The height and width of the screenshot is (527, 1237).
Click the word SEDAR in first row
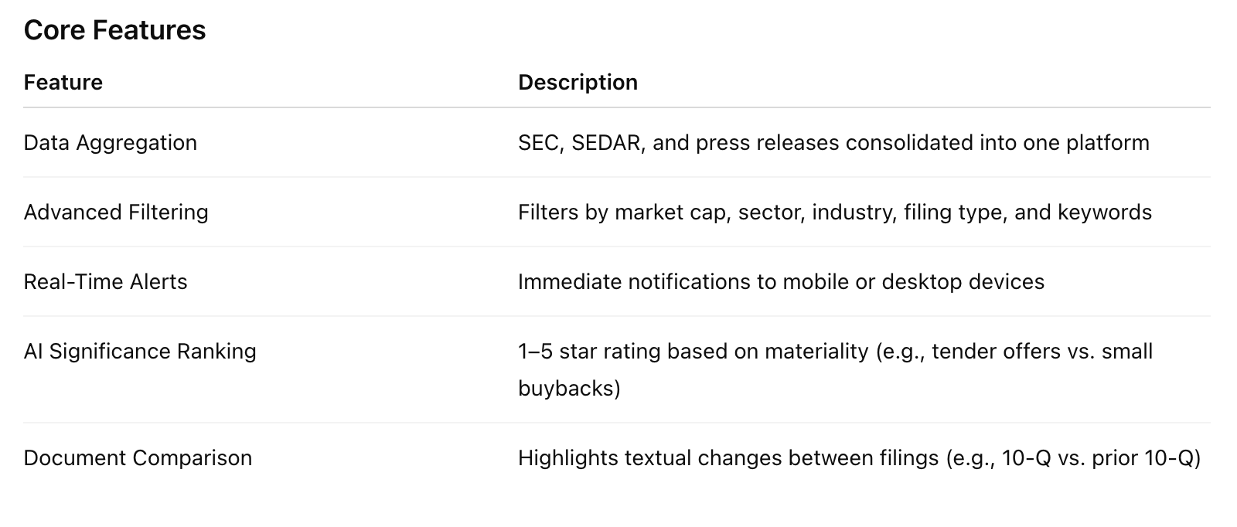[x=608, y=143]
